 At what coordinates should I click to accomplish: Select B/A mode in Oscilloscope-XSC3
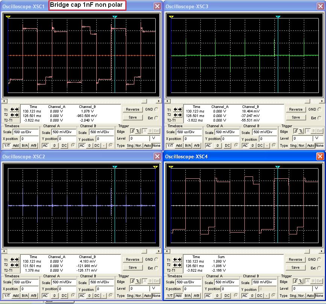(188, 146)
